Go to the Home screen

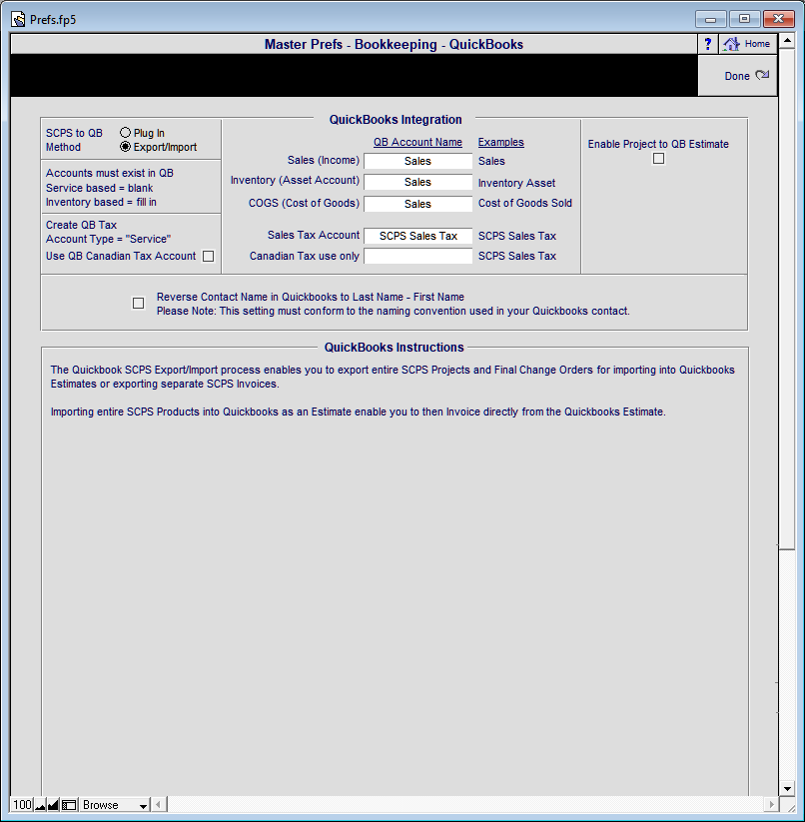click(748, 44)
